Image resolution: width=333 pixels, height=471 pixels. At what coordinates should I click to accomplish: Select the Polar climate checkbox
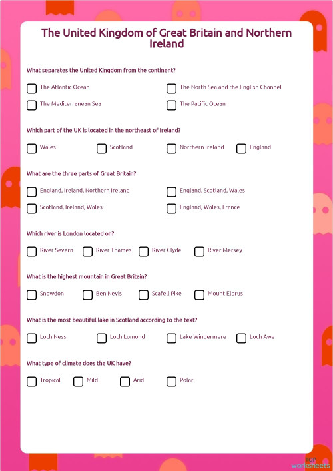point(171,382)
